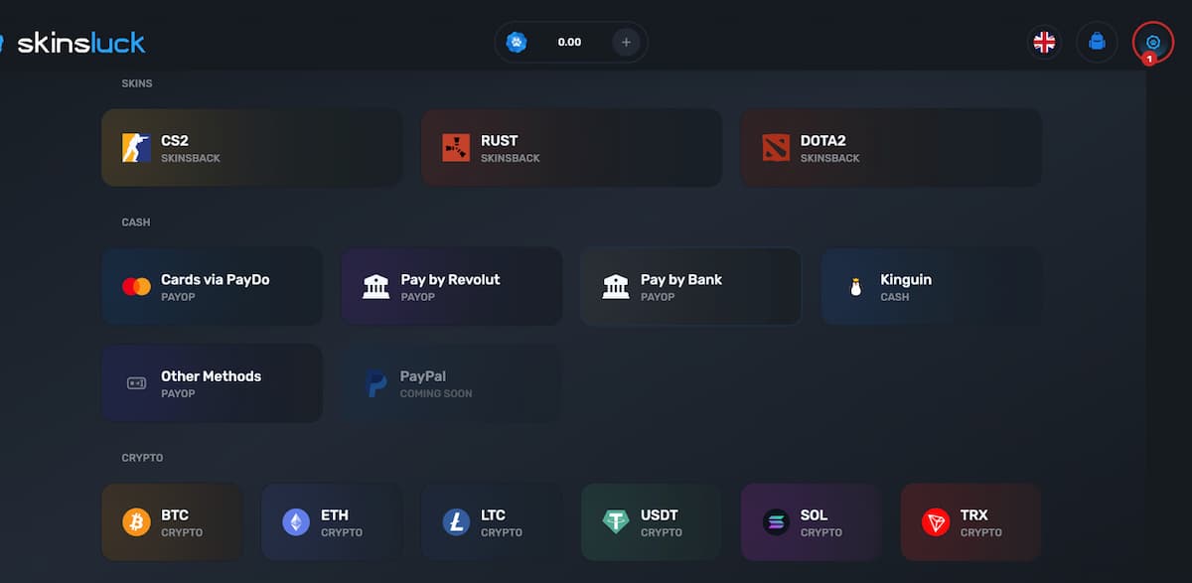Screen dimensions: 1192x583
Task: Click the skinsluck logo
Action: (x=73, y=43)
